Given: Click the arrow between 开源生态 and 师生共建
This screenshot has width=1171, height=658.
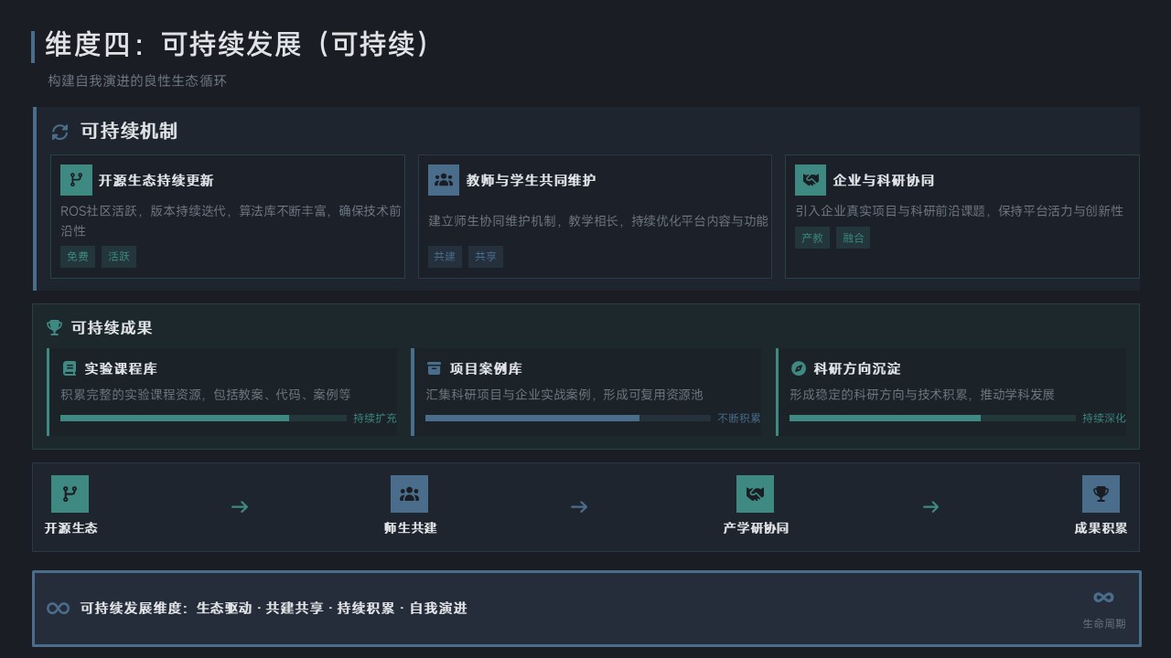Looking at the screenshot, I should point(240,506).
